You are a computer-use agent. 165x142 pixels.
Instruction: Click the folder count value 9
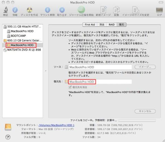pyautogui.click(x=39, y=137)
